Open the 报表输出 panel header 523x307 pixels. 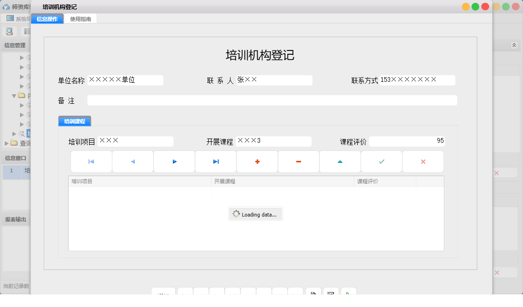pyautogui.click(x=16, y=219)
